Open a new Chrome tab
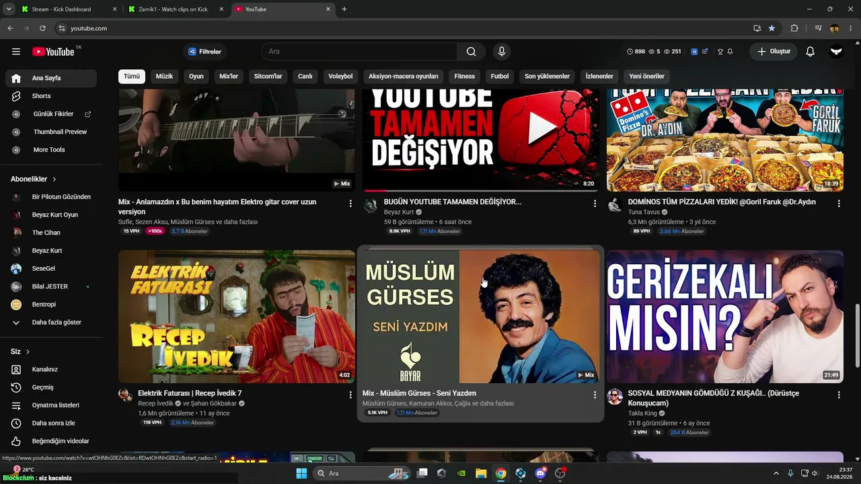Screen dimensions: 861x484 pyautogui.click(x=344, y=9)
